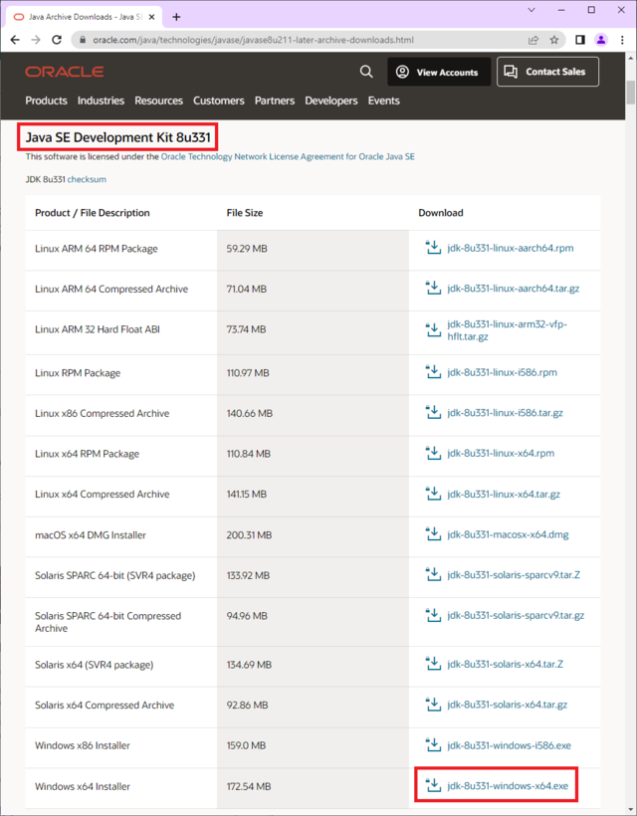The image size is (637, 816).
Task: Download jdk-8u331-macosx-x64.dmg link
Action: click(x=508, y=534)
